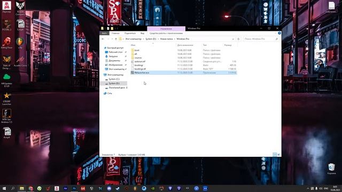342x192 pixels.
Task: Open Документы in navigation pane
Action: [114, 61]
